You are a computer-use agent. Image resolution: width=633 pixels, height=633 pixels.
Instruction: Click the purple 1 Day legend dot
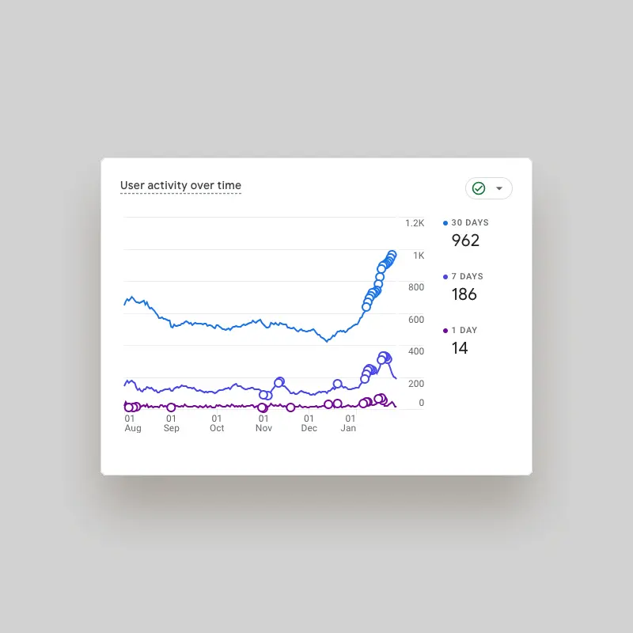445,331
